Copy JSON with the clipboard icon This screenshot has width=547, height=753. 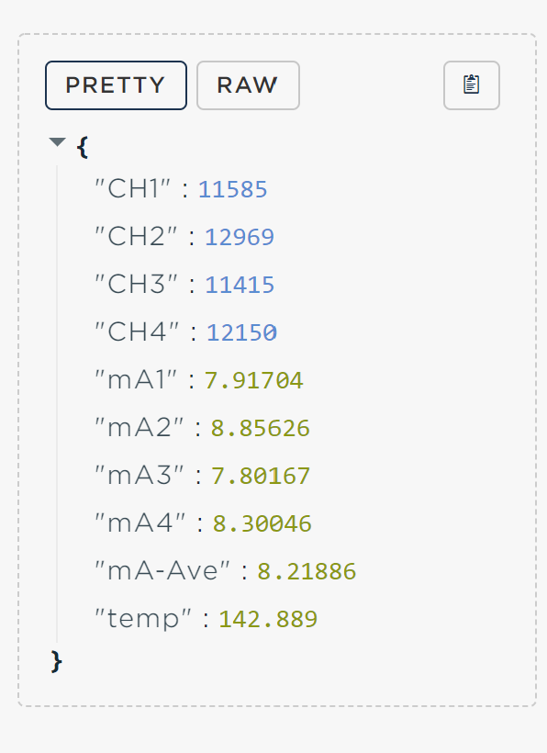pos(471,85)
